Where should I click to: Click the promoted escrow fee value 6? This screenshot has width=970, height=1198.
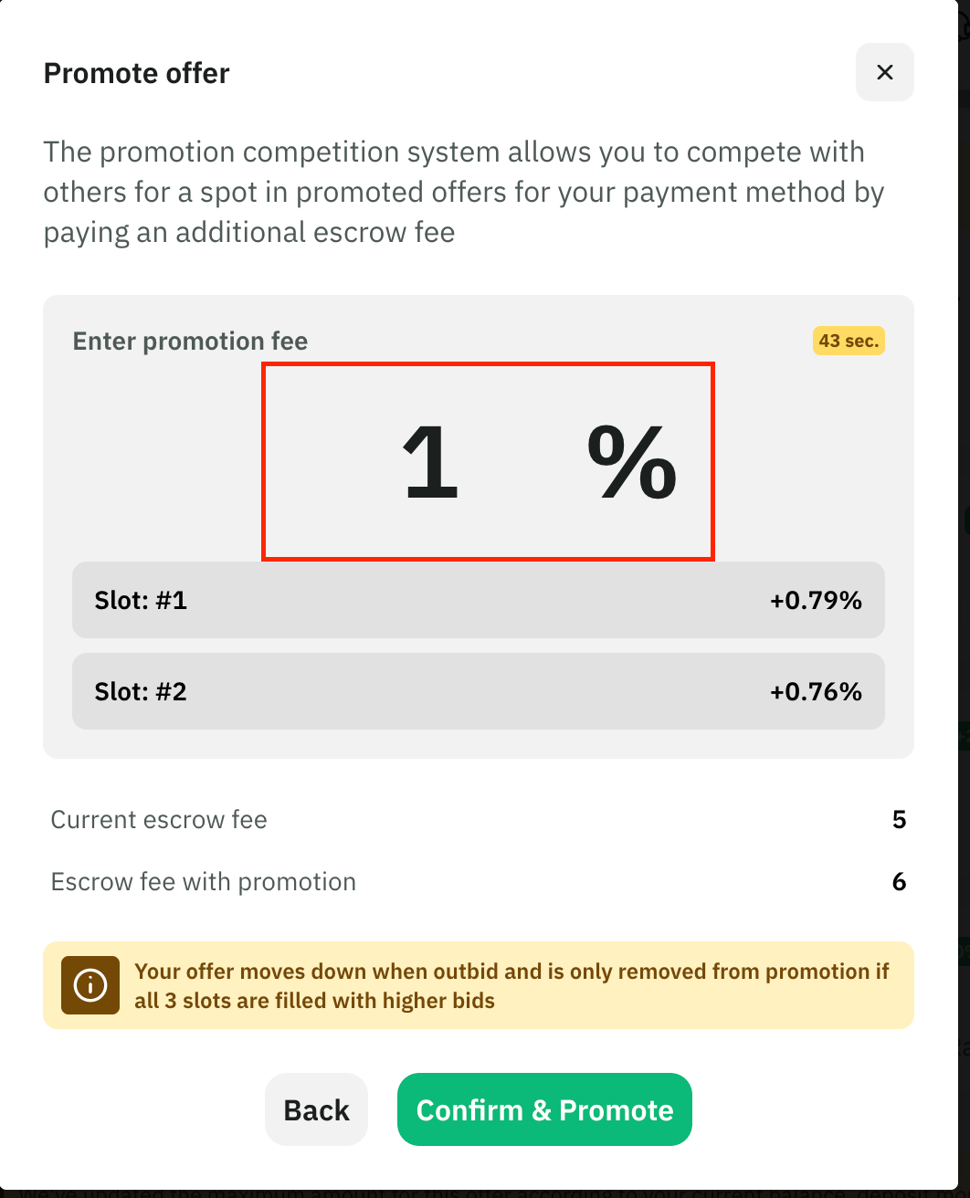[899, 882]
